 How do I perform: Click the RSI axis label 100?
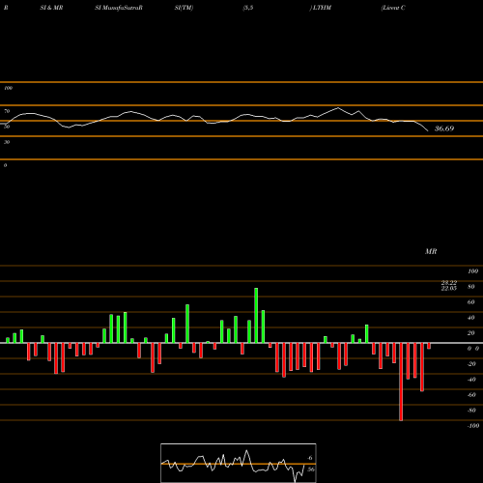click(9, 88)
